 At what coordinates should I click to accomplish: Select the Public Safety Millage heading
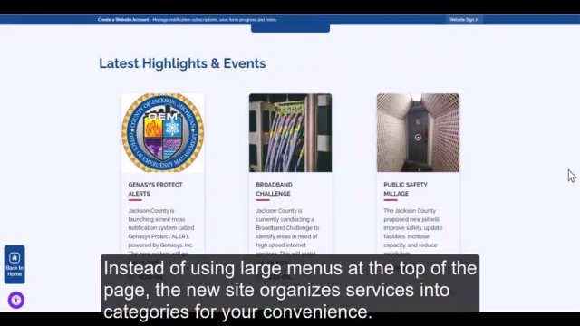click(405, 189)
